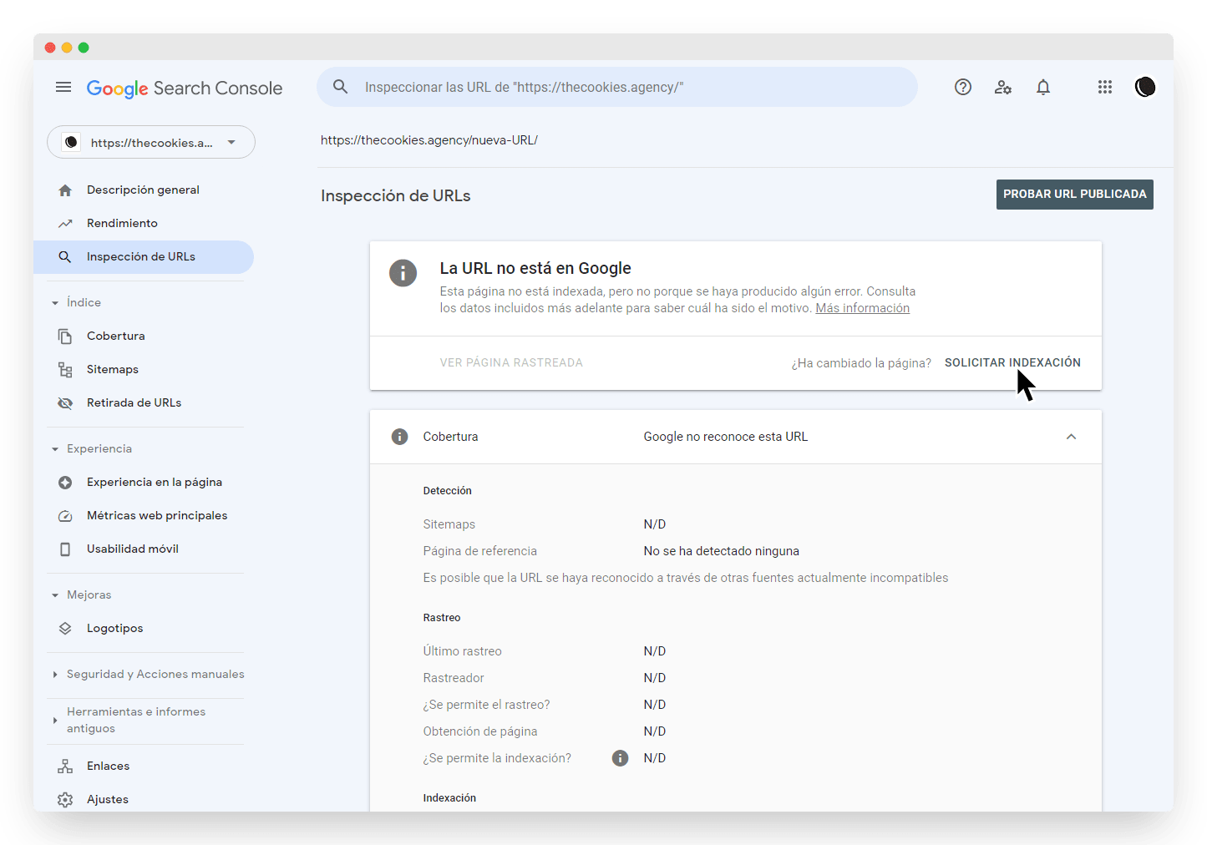This screenshot has height=845, width=1207.
Task: Click the Página de referencia label
Action: pos(480,551)
